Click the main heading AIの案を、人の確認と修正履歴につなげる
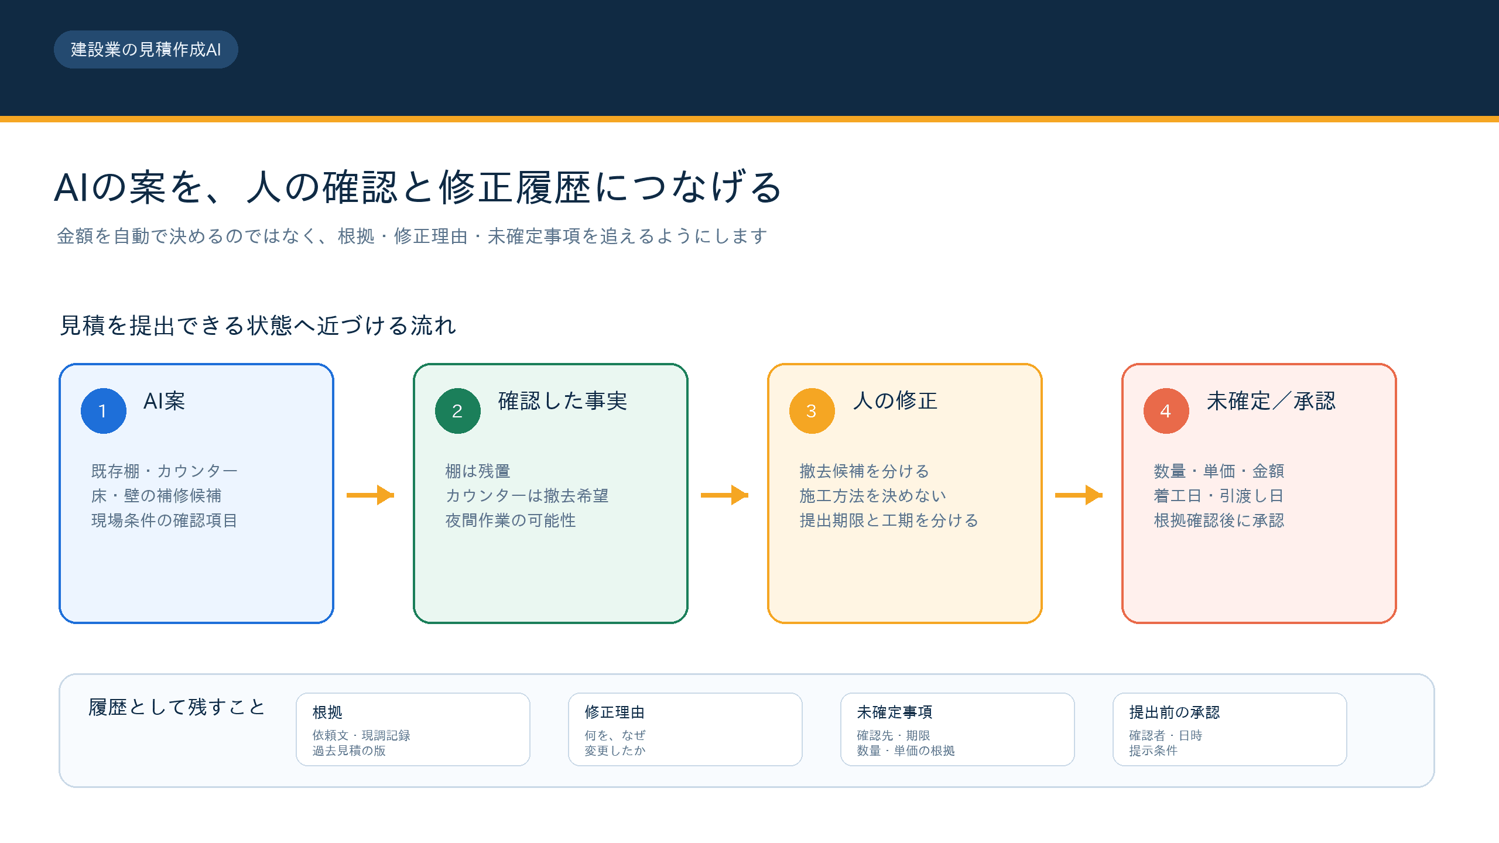Screen dimensions: 1499x843 418,187
